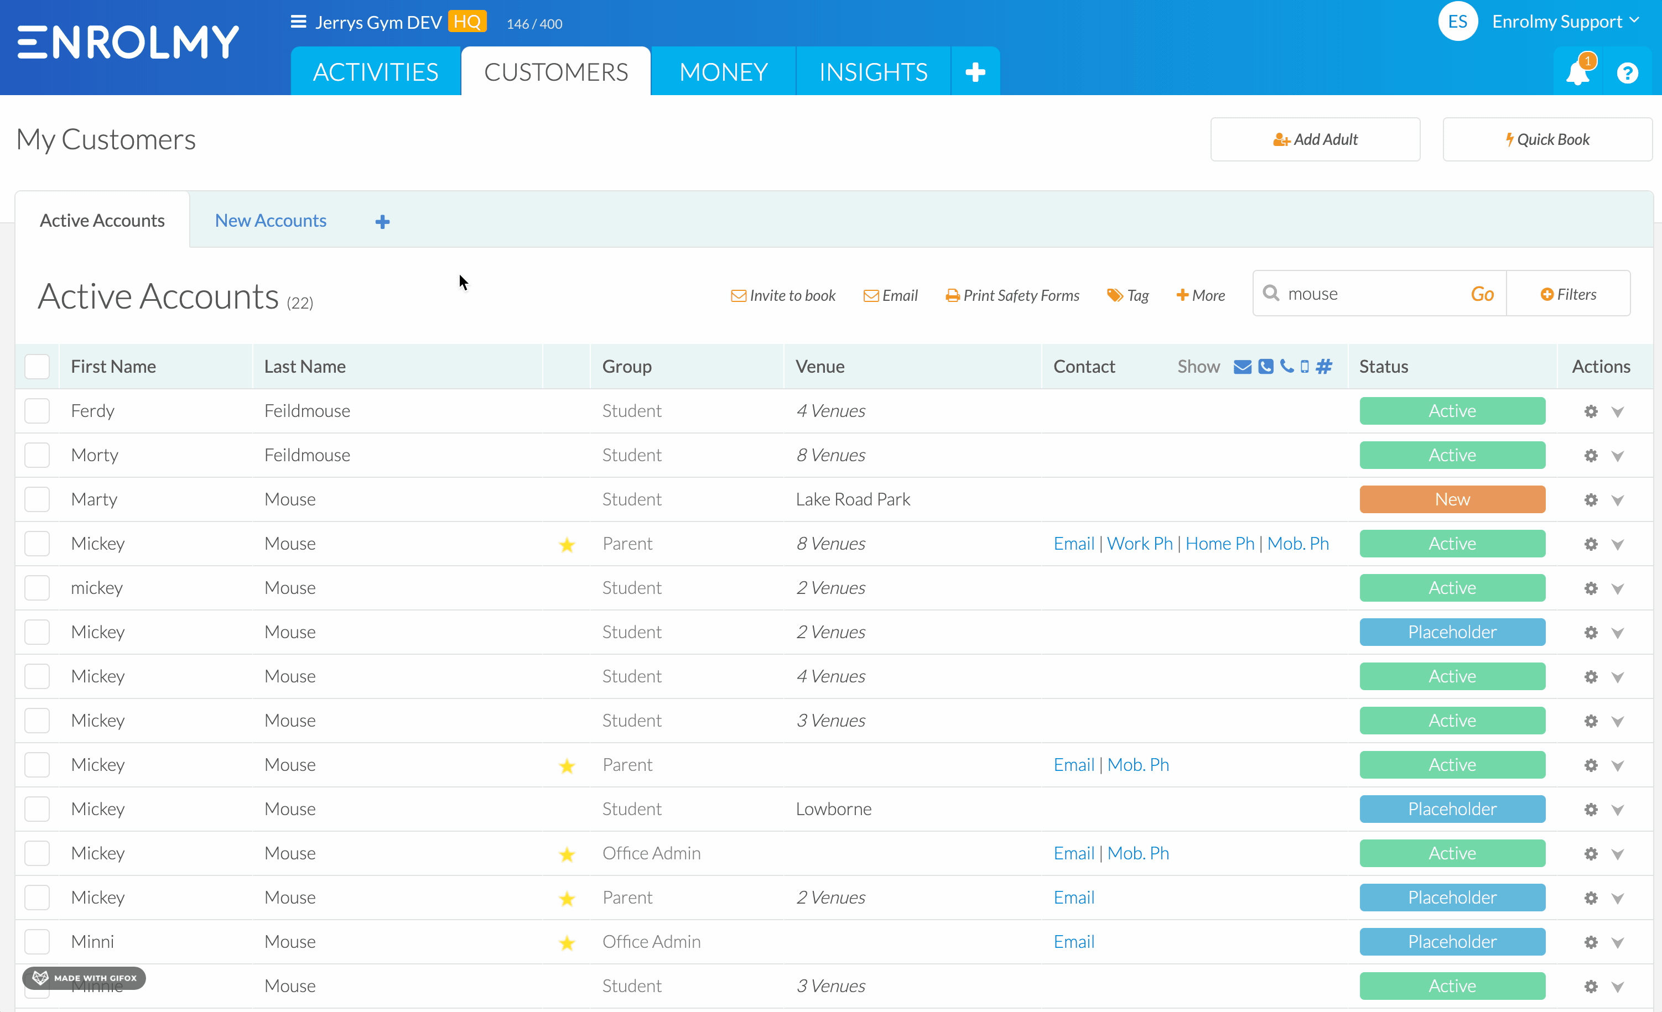The height and width of the screenshot is (1012, 1662).
Task: Tick checkbox for Mickey Mouse 8 Venues Parent
Action: tap(37, 544)
